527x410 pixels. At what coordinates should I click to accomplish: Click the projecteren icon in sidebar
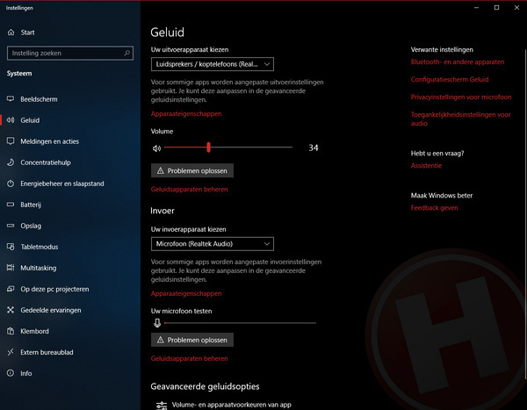[x=11, y=289]
